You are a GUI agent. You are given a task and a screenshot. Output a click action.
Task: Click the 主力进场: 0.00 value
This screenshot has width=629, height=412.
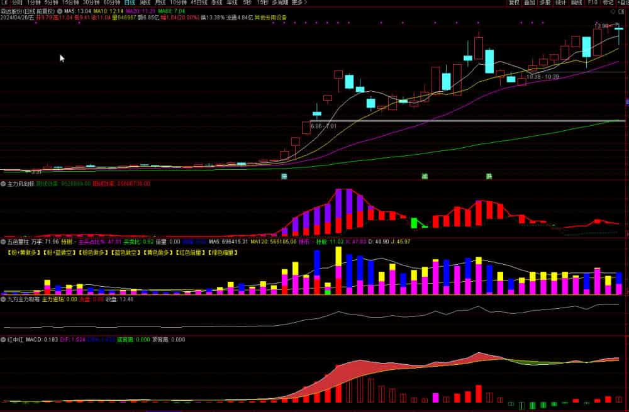59,299
